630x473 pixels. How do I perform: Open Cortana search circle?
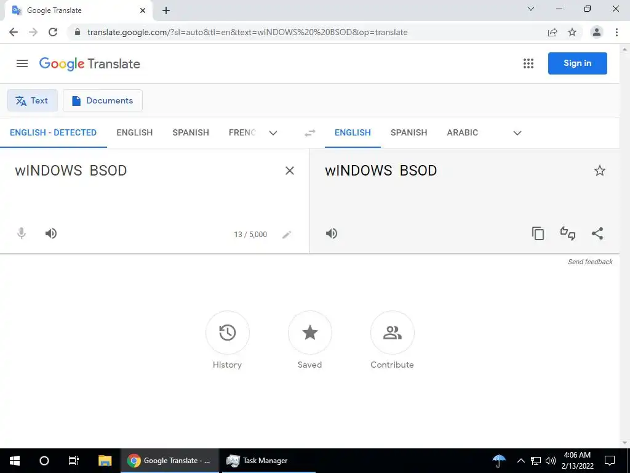click(x=44, y=461)
